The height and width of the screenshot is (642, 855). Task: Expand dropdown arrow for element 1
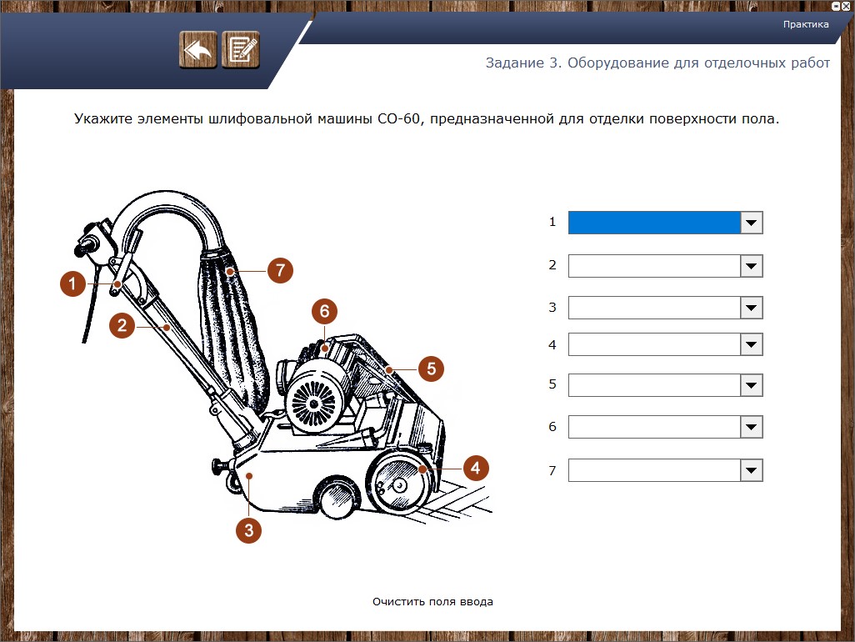click(x=751, y=223)
